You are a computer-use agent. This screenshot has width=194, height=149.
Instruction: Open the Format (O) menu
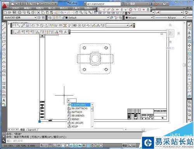64,8
